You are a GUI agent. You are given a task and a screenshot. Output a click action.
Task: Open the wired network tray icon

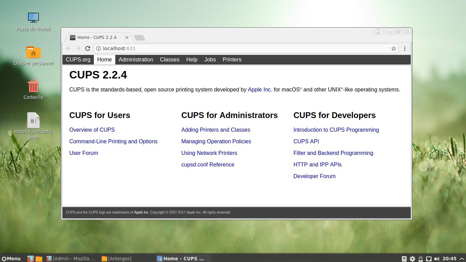[429, 259]
